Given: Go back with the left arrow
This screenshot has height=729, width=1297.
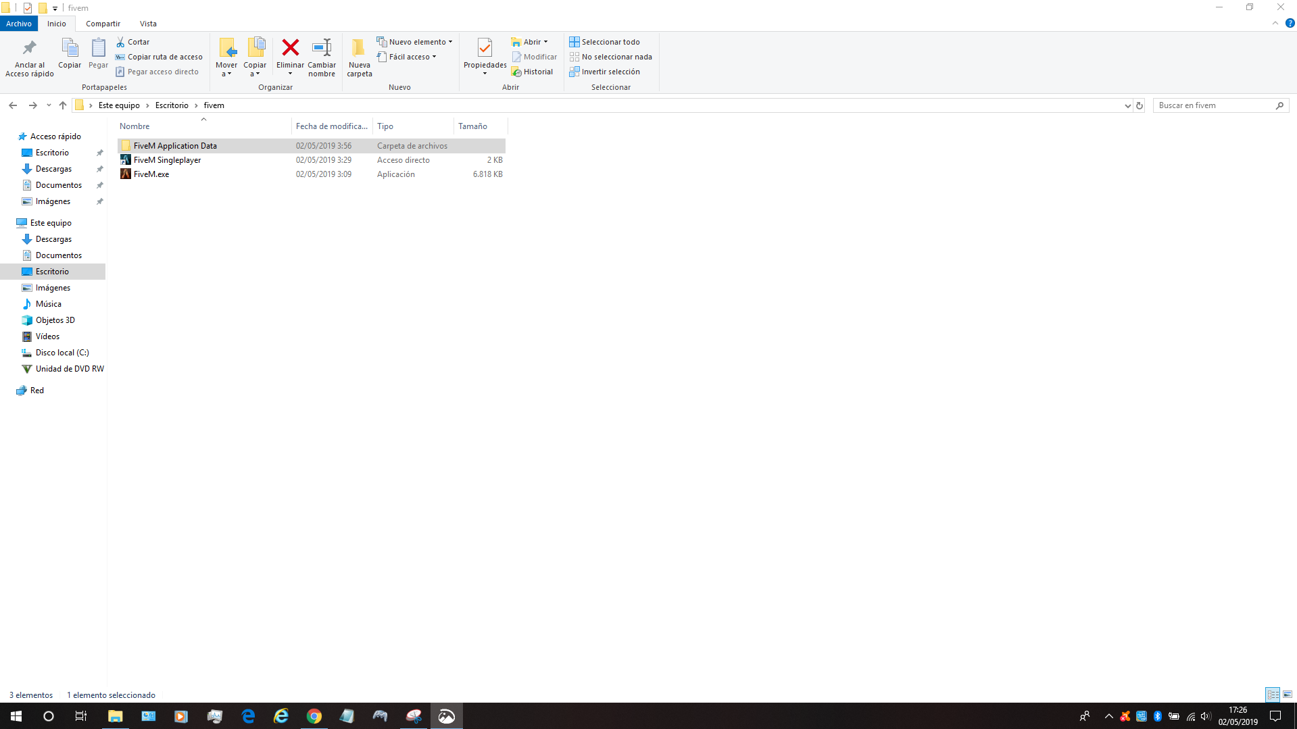Looking at the screenshot, I should pyautogui.click(x=13, y=105).
